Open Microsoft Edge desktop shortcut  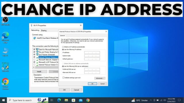[x=5, y=37]
